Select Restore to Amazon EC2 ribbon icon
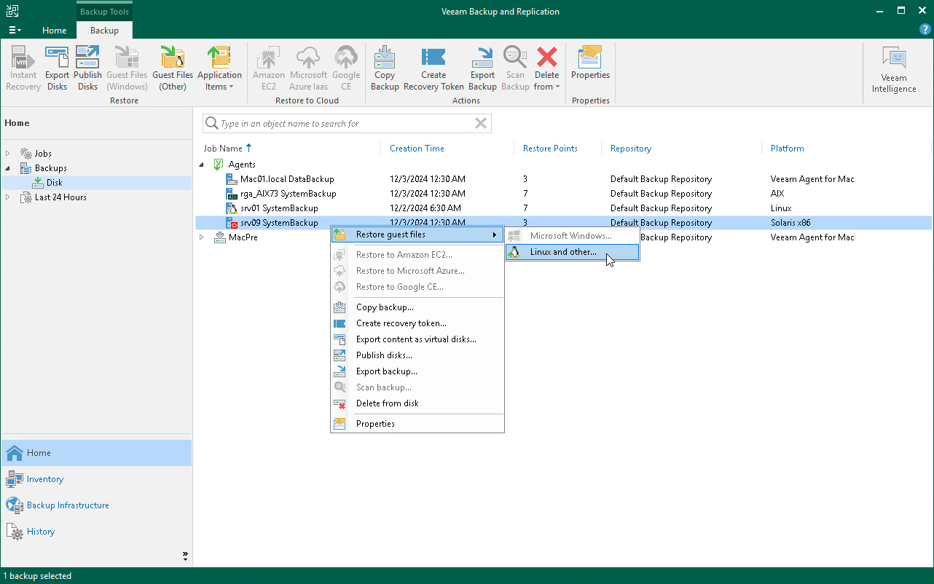This screenshot has width=934, height=584. click(268, 67)
